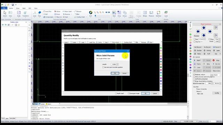The image size is (223, 125).
Task: Open the Clear eraser tool
Action: click(x=39, y=14)
